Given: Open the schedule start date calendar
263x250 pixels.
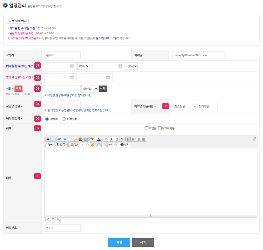Looking at the screenshot, I should click(x=72, y=77).
